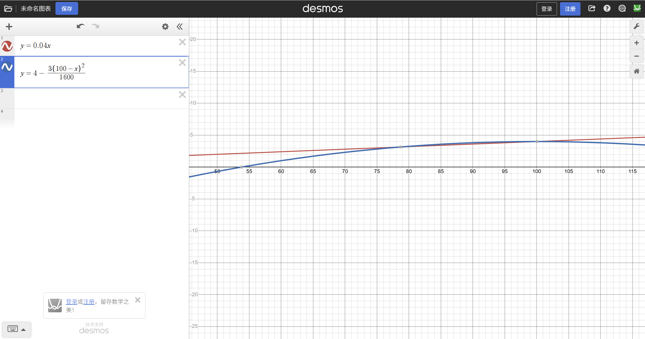645x339 pixels.
Task: Click the maximum point at x=100
Action: (x=537, y=141)
